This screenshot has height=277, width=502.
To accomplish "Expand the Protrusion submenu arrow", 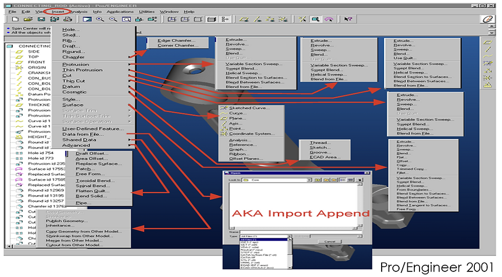I will coord(130,64).
